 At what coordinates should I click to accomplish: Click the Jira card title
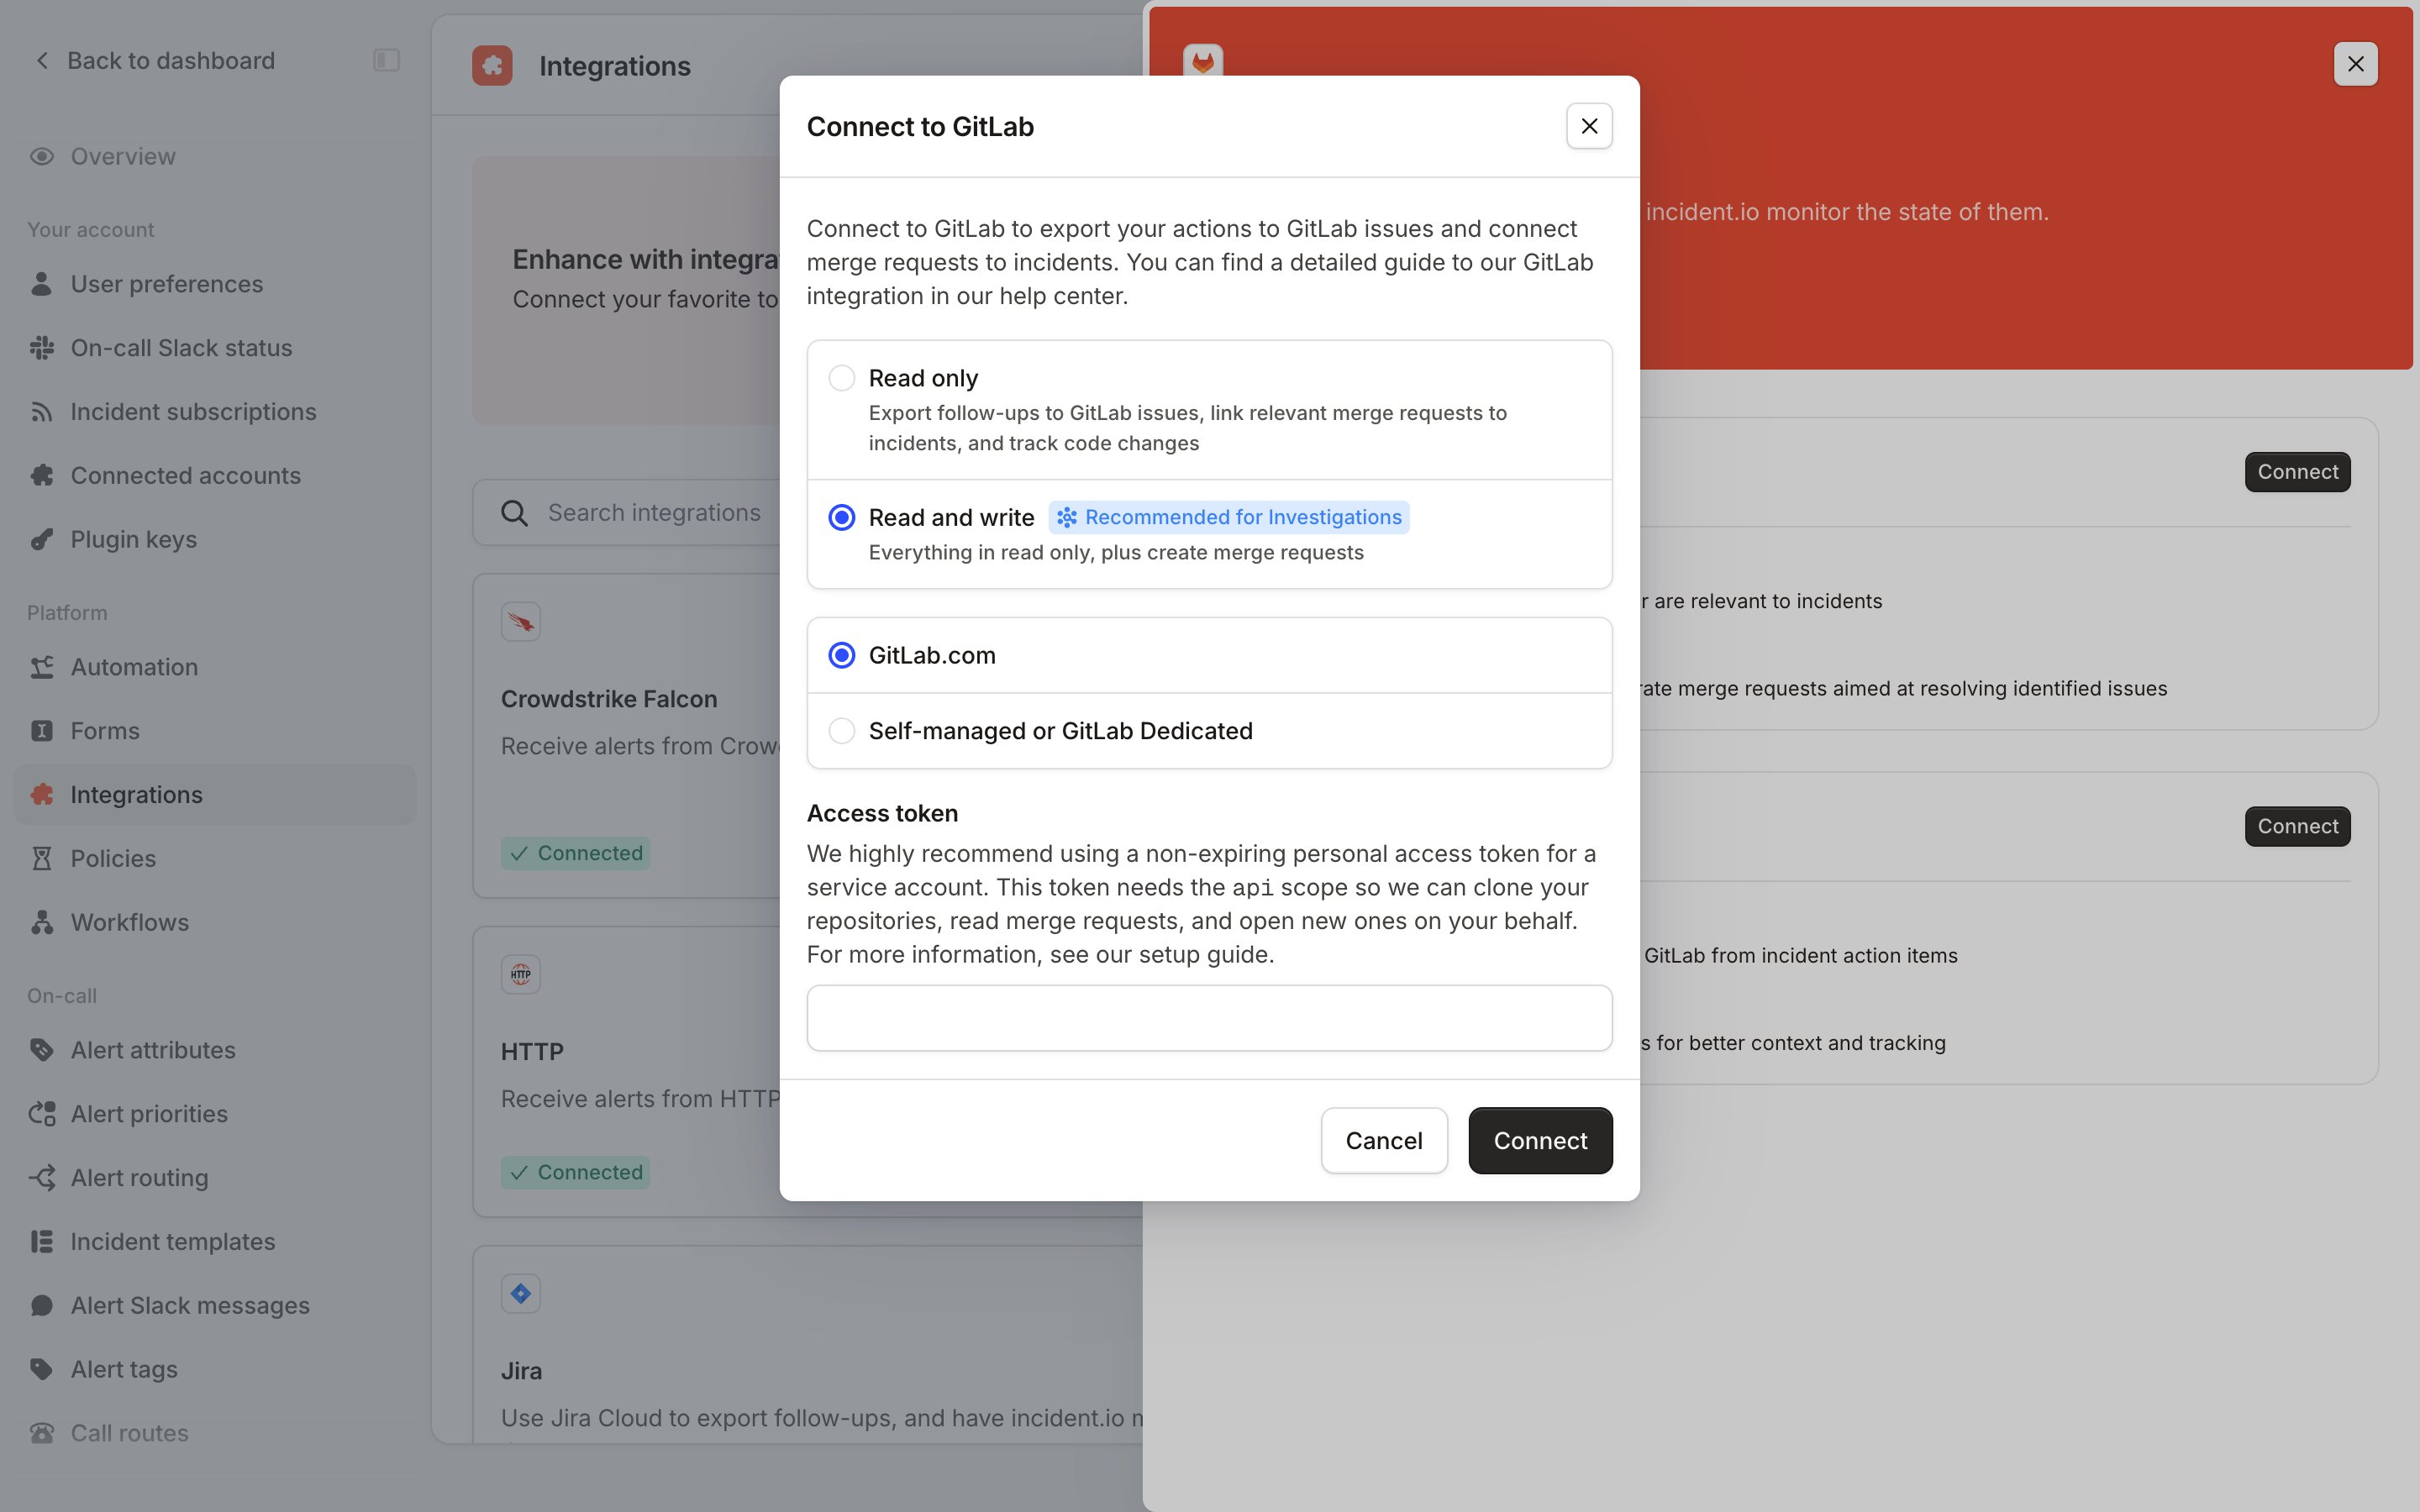point(521,1371)
